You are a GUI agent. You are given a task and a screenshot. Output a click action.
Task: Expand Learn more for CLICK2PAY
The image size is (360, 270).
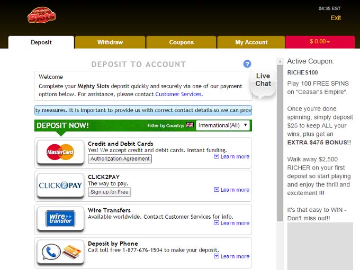point(231,190)
